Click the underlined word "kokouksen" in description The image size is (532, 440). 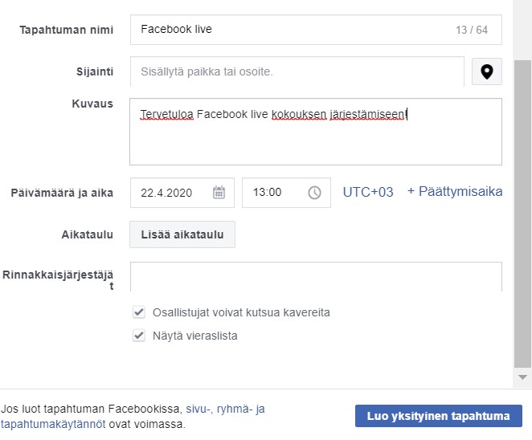click(299, 114)
